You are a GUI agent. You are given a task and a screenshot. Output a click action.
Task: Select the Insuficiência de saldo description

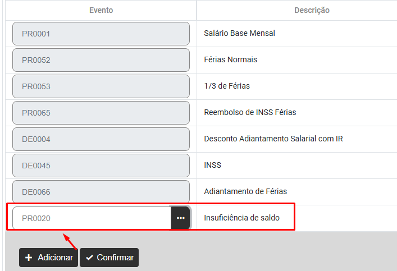pyautogui.click(x=241, y=218)
